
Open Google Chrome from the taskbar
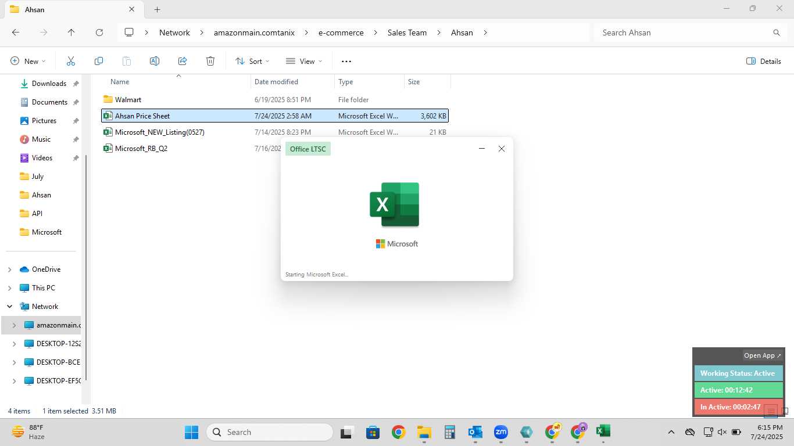398,432
